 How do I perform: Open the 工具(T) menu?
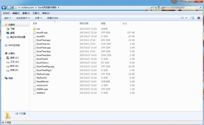click(36, 13)
